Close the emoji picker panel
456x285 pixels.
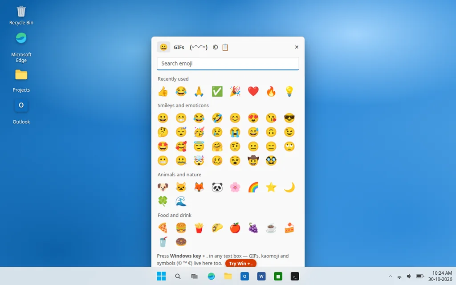tap(297, 47)
